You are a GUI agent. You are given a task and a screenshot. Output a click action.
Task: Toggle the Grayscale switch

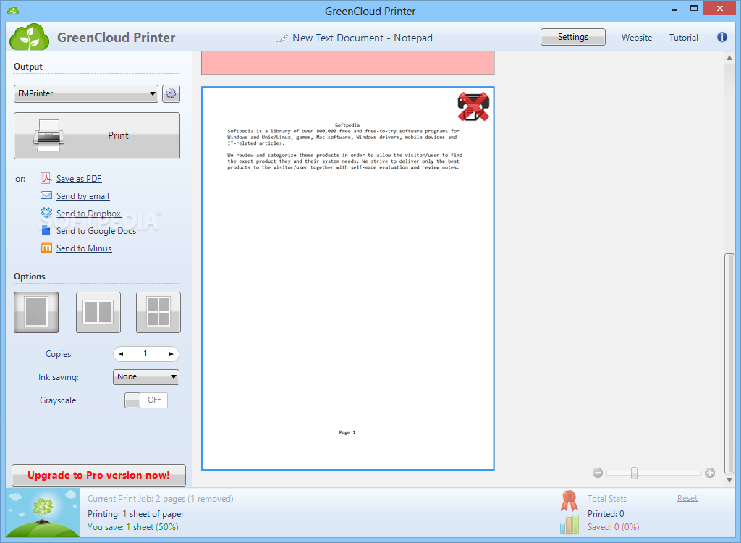click(x=146, y=400)
